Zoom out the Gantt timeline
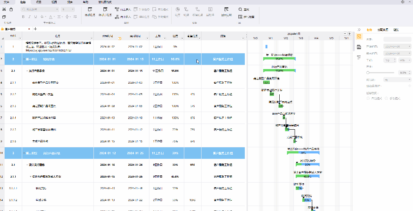Image resolution: width=413 pixels, height=211 pixels. [x=345, y=33]
